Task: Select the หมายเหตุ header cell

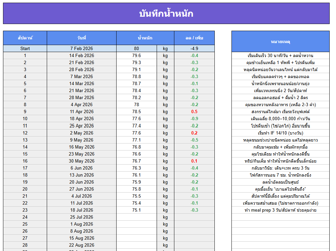Action: pos(280,42)
